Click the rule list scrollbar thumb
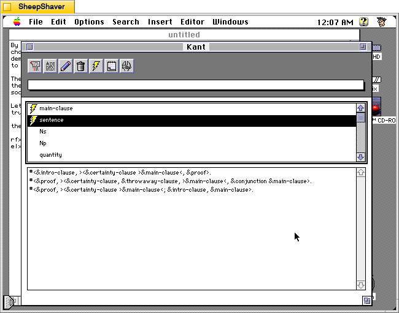The width and height of the screenshot is (399, 313). (x=360, y=118)
